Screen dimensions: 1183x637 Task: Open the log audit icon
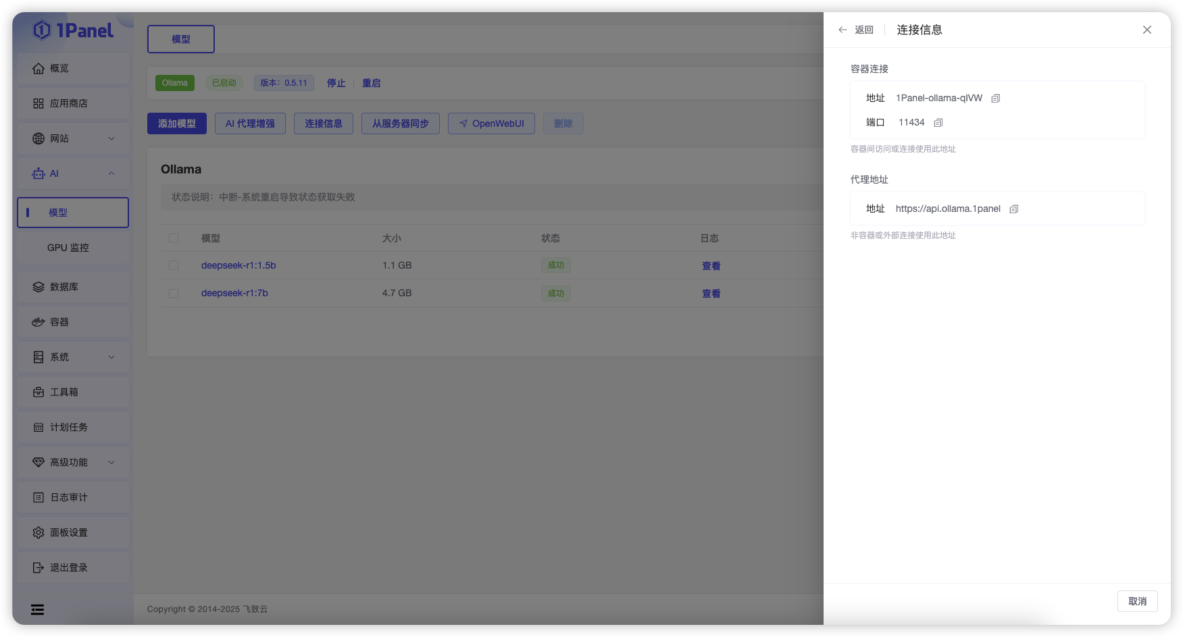[39, 497]
